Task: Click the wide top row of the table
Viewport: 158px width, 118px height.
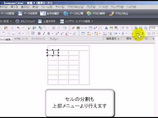Action: (68, 48)
